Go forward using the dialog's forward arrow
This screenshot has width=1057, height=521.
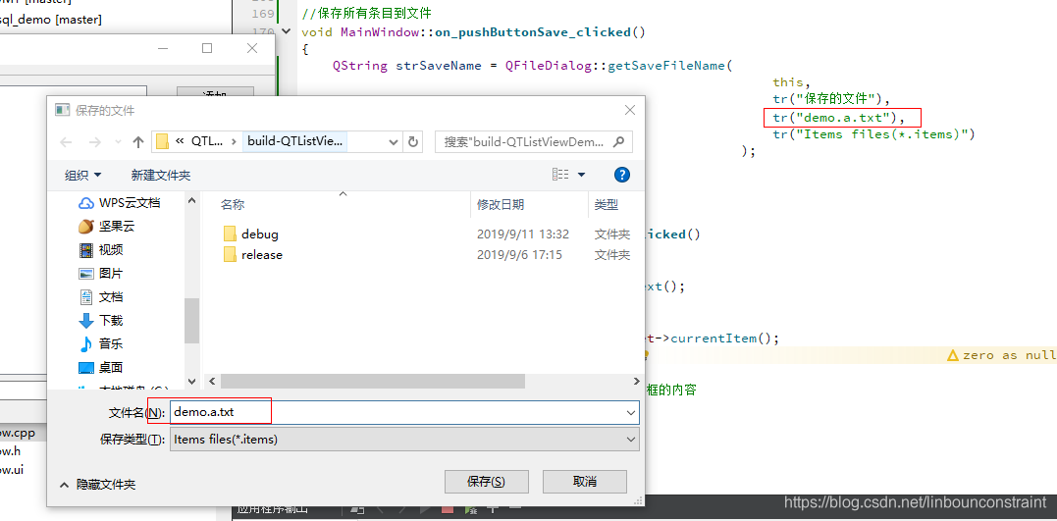94,141
